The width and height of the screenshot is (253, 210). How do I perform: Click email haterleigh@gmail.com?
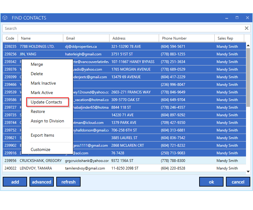click(83, 54)
